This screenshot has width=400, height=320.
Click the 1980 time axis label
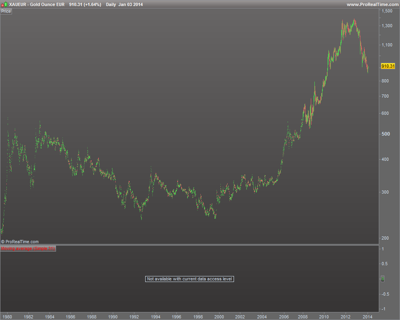(x=7, y=317)
